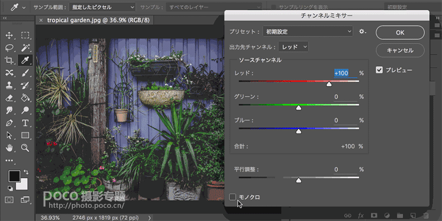The image size is (442, 221).
Task: Open the 出力先チャンネル dropdown
Action: pyautogui.click(x=293, y=47)
